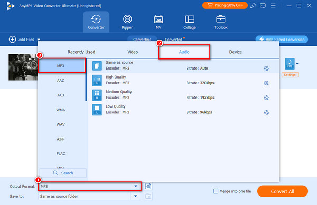The width and height of the screenshot is (317, 205).
Task: Click the format list scrollbar
Action: (86, 80)
